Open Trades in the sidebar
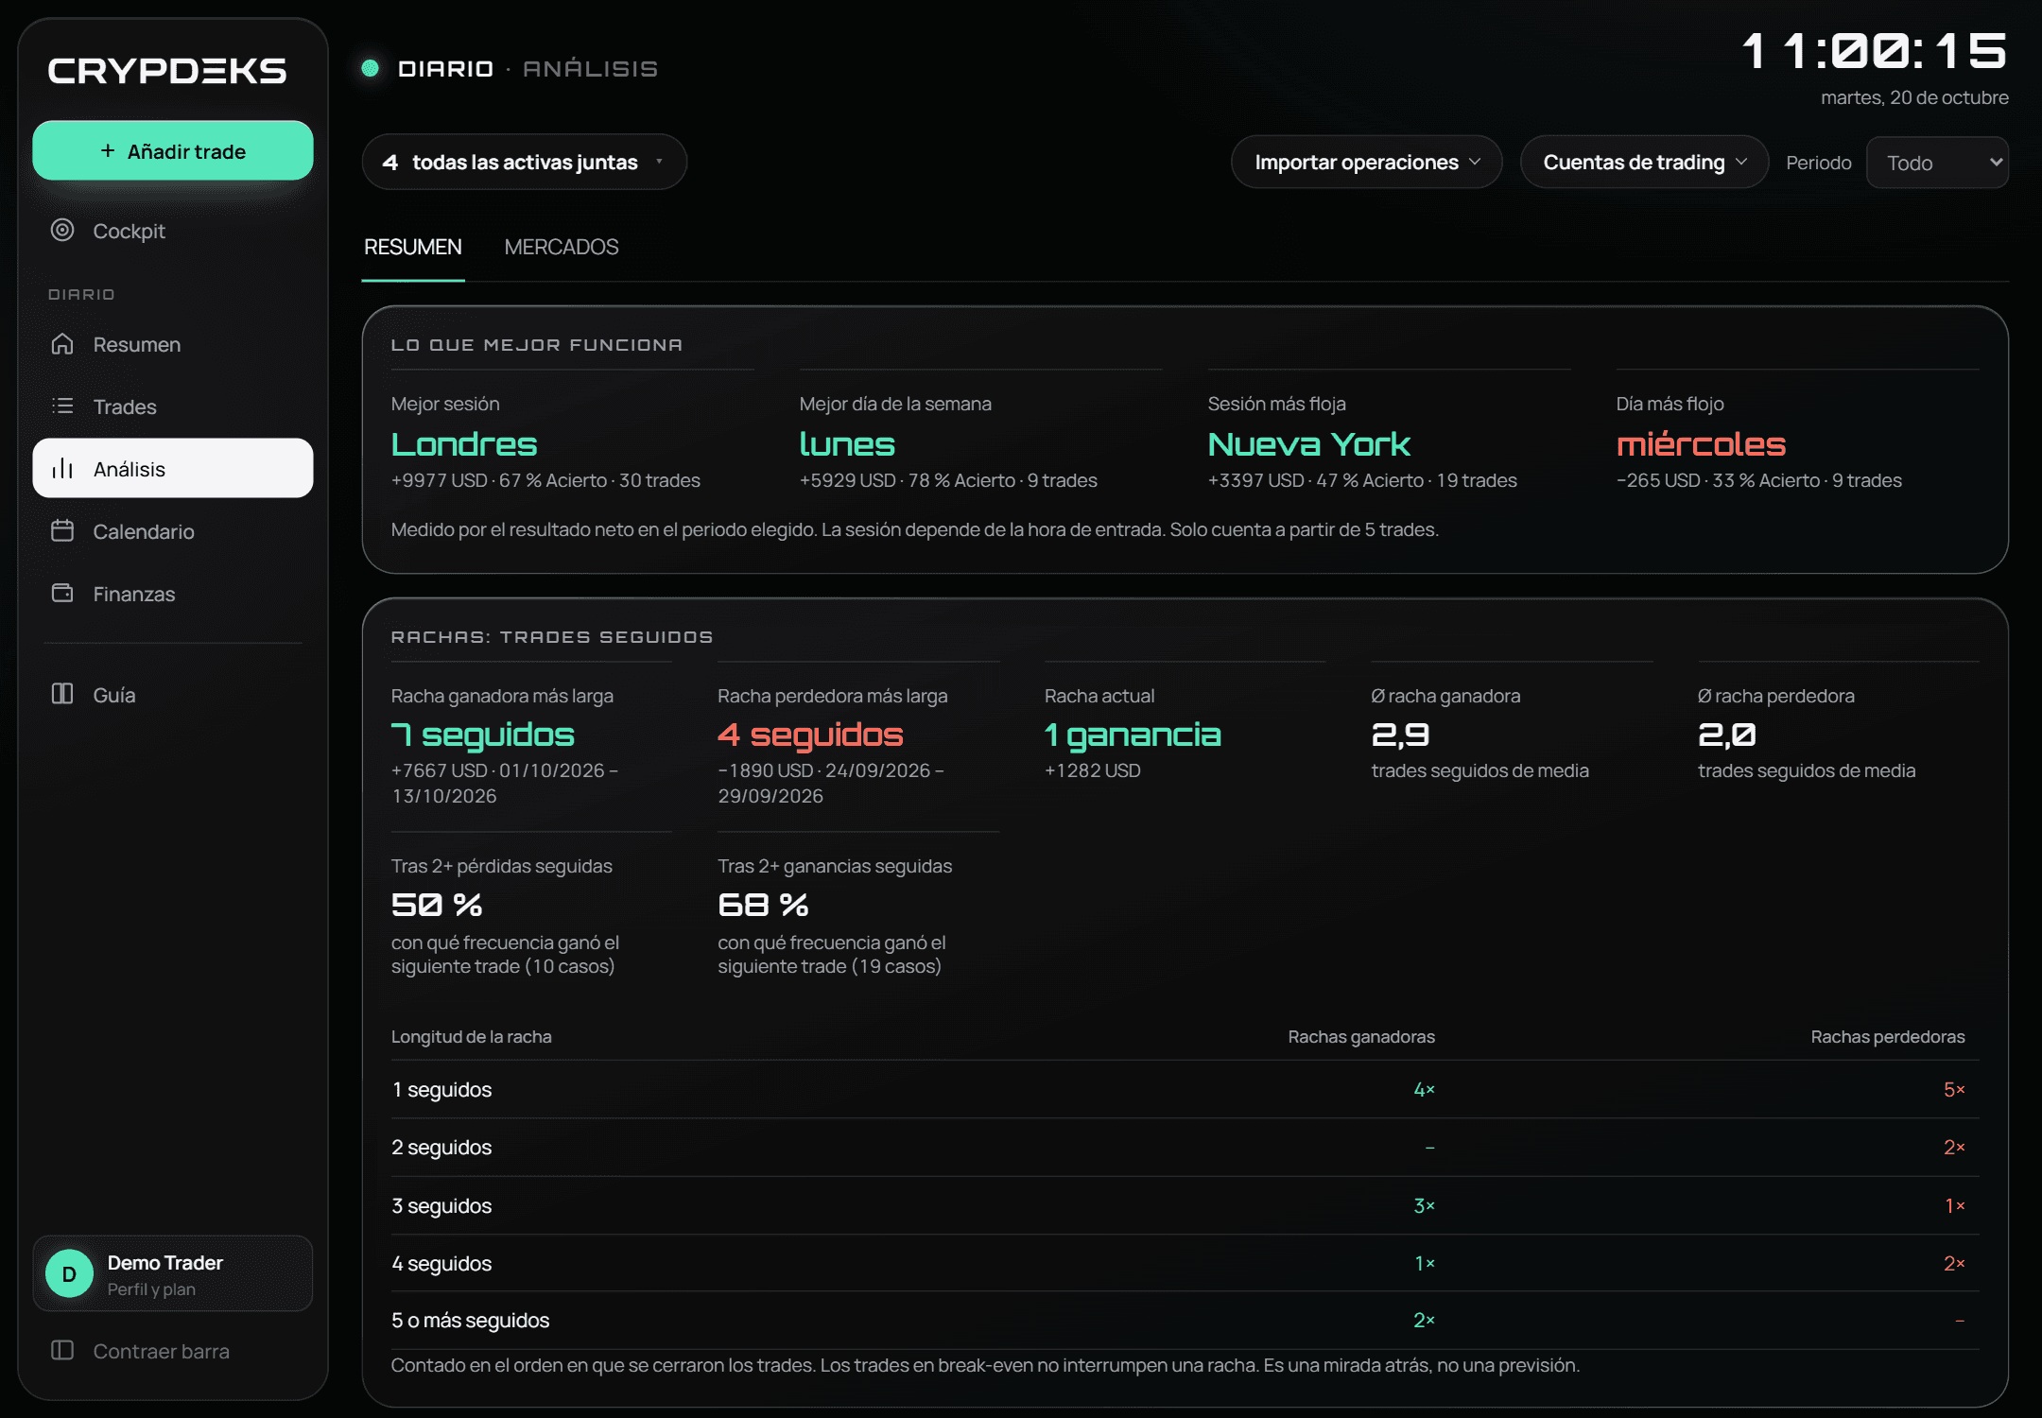 173,406
